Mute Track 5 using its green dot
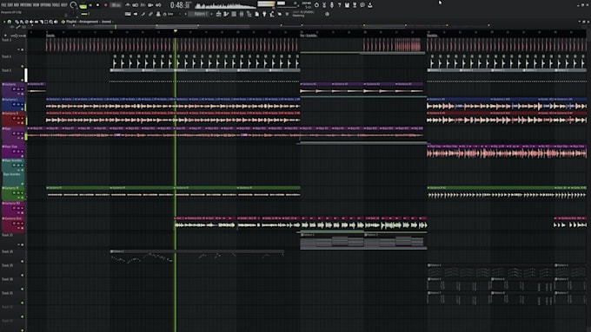 click(x=23, y=80)
